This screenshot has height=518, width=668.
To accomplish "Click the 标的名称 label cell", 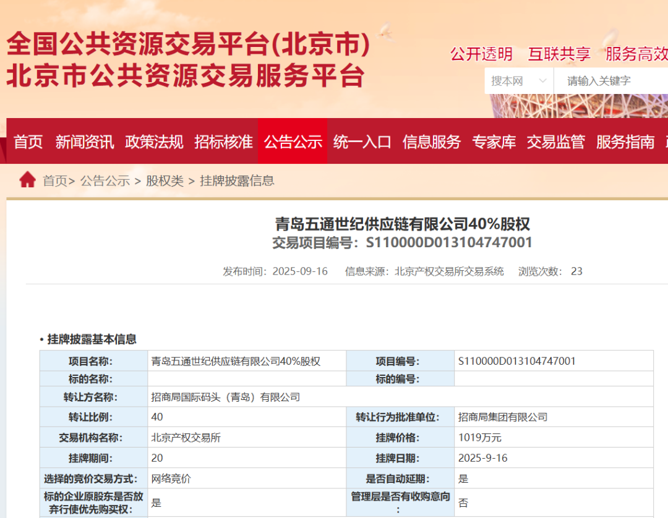I will tap(94, 379).
